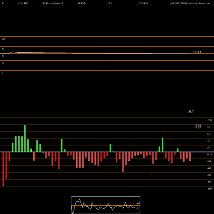Click the MR axis label -40
The width and height of the screenshot is (214, 214).
(209, 168)
